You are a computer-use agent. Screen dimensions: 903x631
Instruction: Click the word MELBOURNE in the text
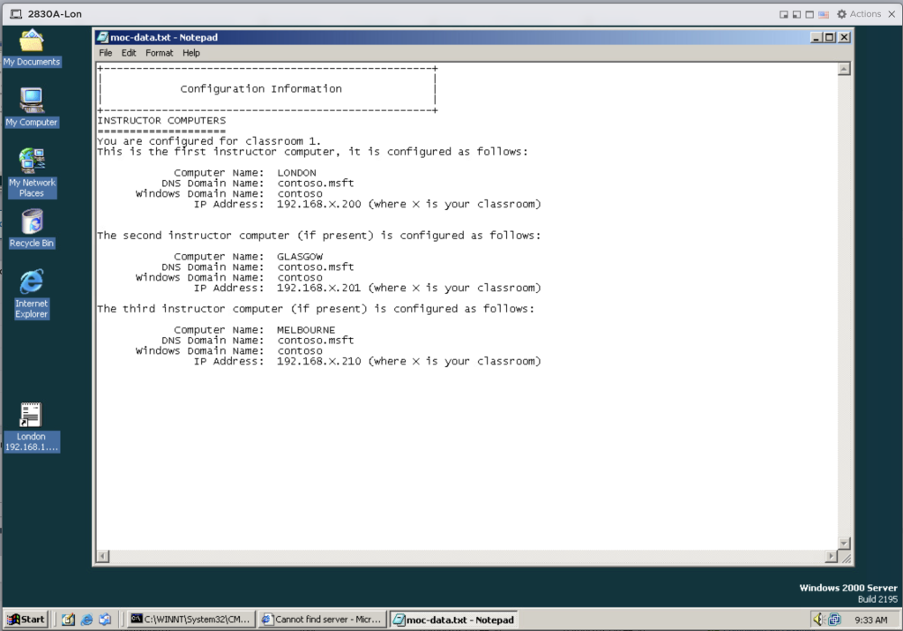point(306,330)
